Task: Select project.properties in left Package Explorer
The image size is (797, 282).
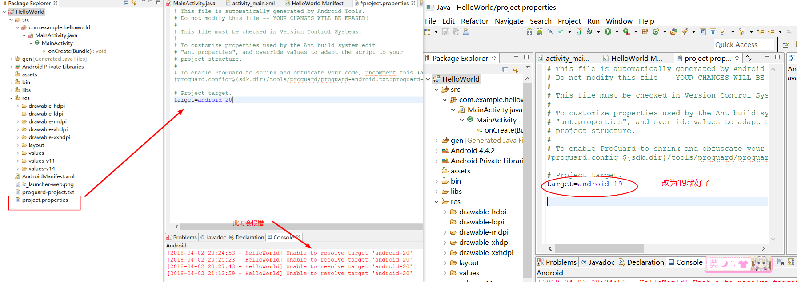Action: click(x=45, y=200)
